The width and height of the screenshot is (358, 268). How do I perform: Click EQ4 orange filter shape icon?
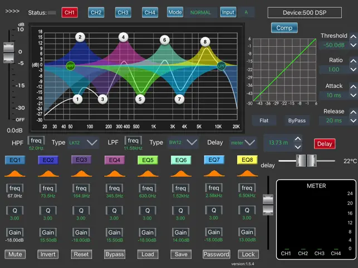(114, 173)
